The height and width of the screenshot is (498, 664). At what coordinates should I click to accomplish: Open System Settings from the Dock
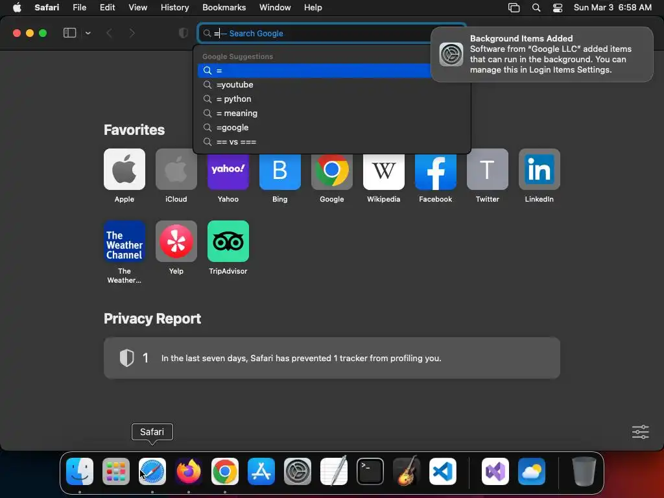(297, 471)
